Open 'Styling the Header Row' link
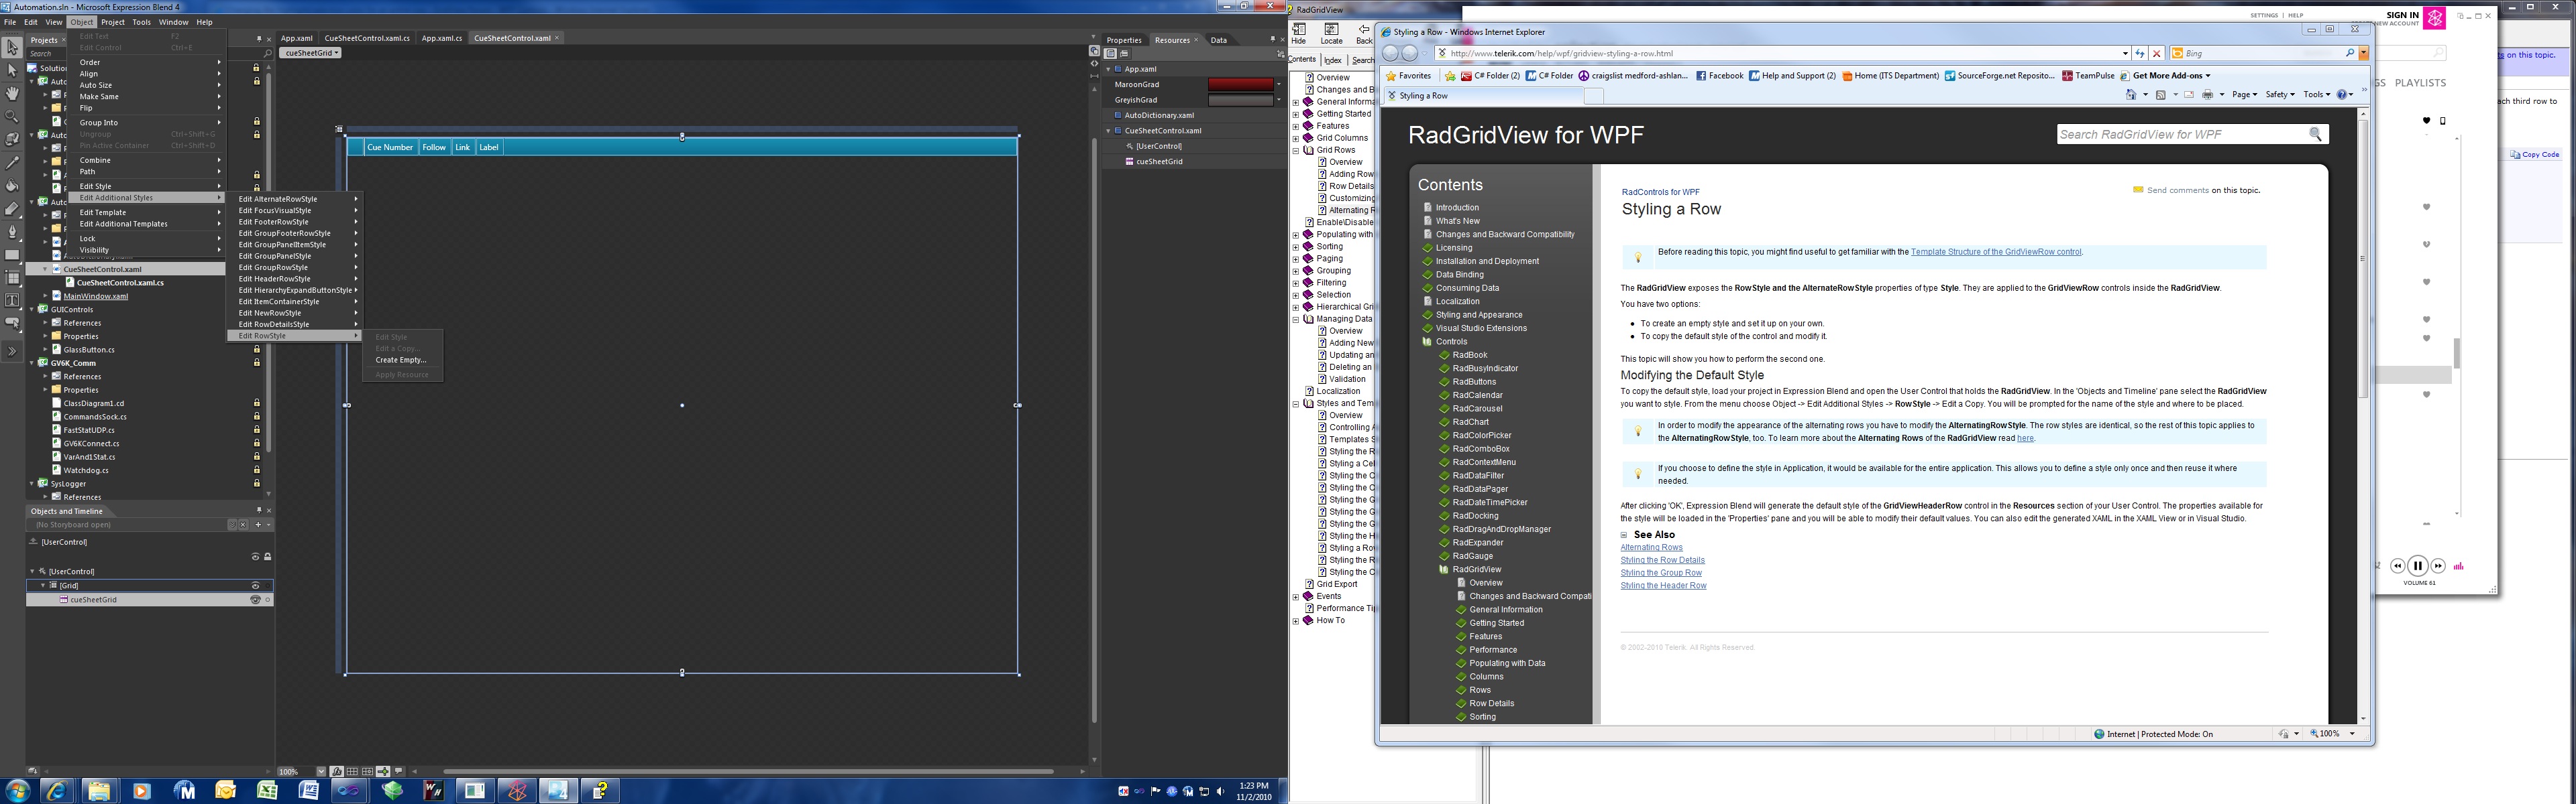The image size is (2576, 804). coord(1663,586)
